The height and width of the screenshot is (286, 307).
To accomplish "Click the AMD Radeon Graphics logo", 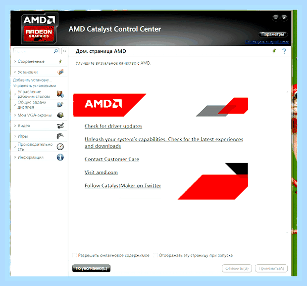I will pyautogui.click(x=39, y=28).
